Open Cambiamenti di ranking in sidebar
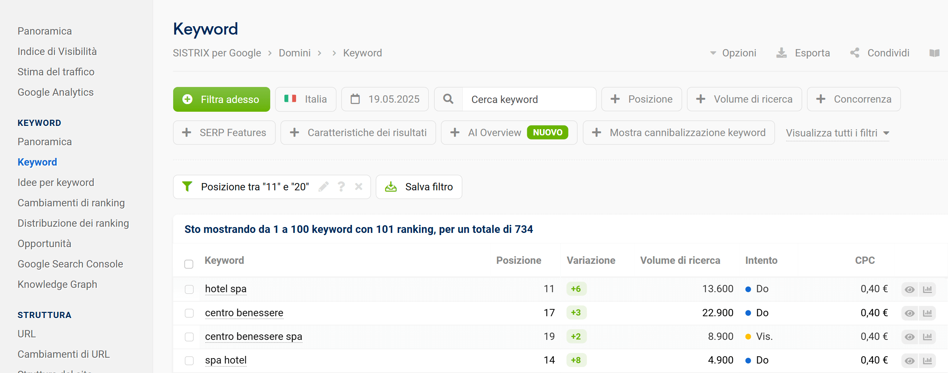948x373 pixels. tap(71, 203)
